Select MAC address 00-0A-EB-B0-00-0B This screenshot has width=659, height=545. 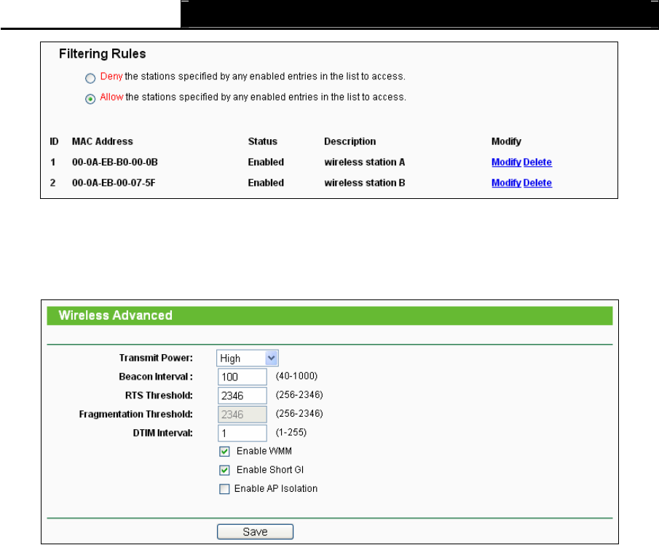(115, 162)
